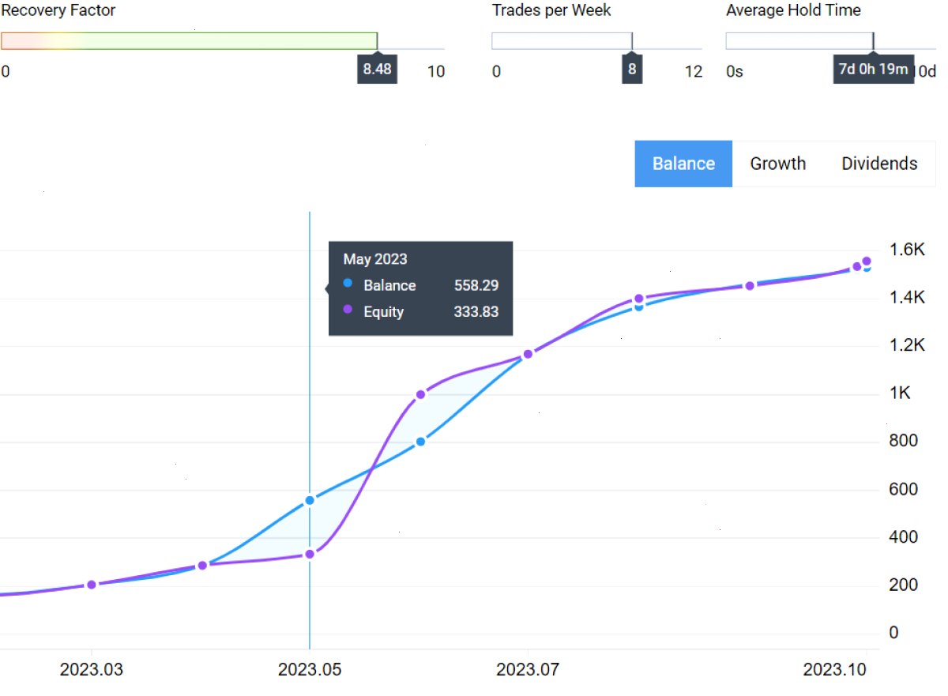
Task: Click the 1K value axis label
Action: (900, 393)
